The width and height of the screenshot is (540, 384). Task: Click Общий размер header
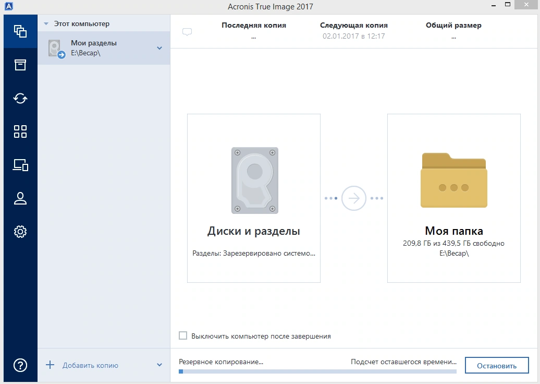coord(453,25)
